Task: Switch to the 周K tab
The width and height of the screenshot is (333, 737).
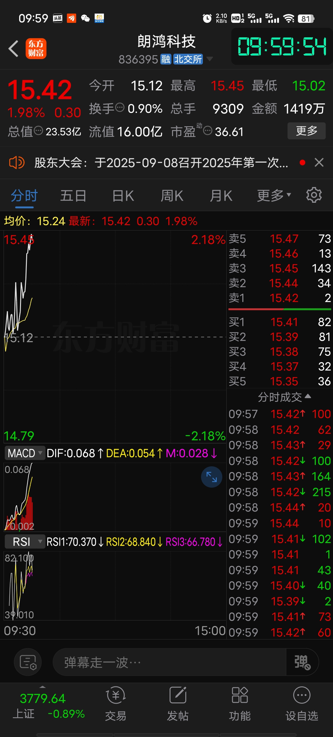Action: (x=172, y=196)
